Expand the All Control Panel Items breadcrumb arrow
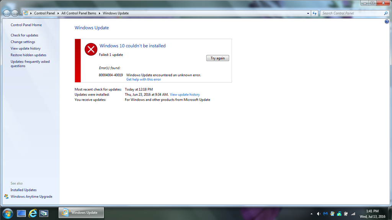This screenshot has width=392, height=220. coord(99,13)
